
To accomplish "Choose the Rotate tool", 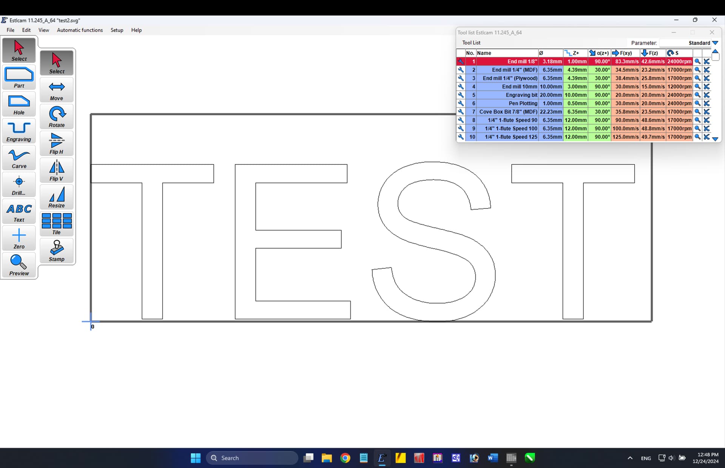I will [x=57, y=117].
